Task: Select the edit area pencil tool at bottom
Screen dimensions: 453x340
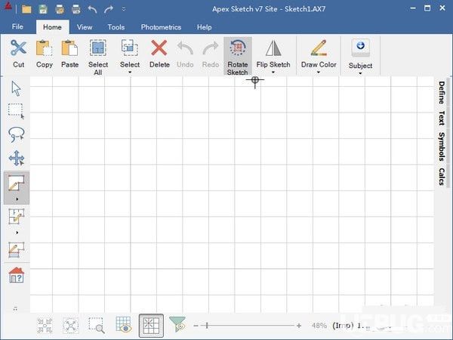Action: (x=16, y=250)
